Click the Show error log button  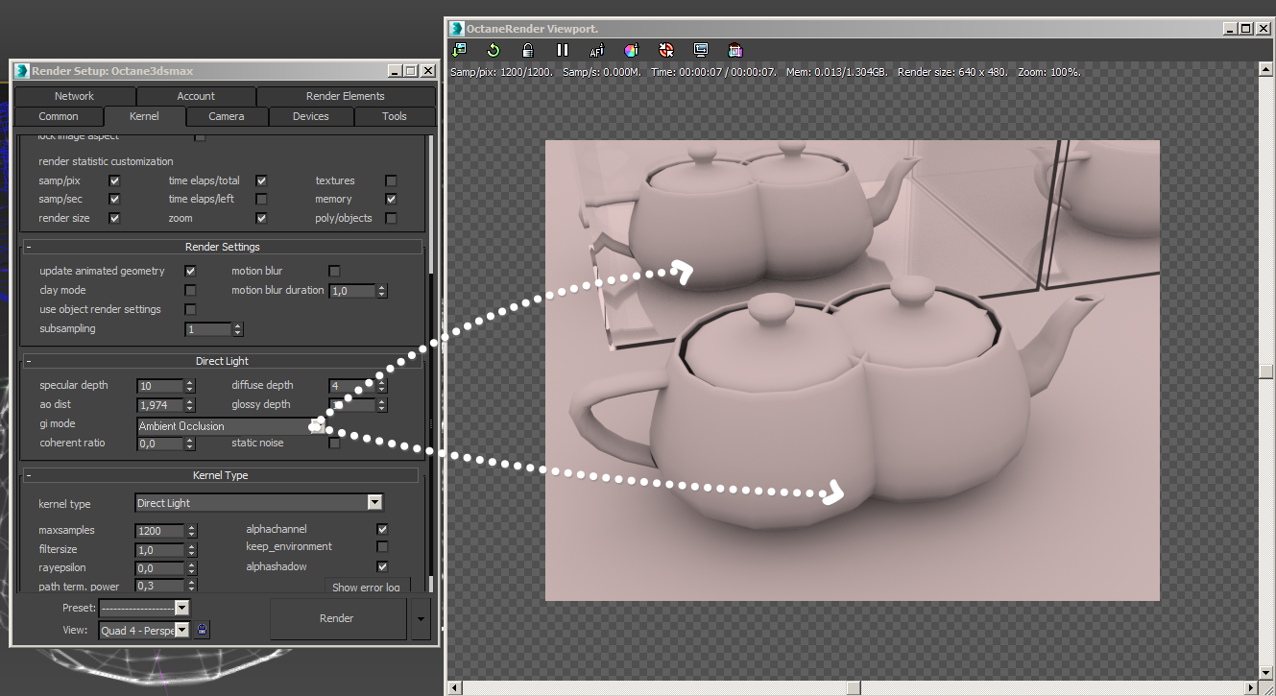click(x=366, y=587)
